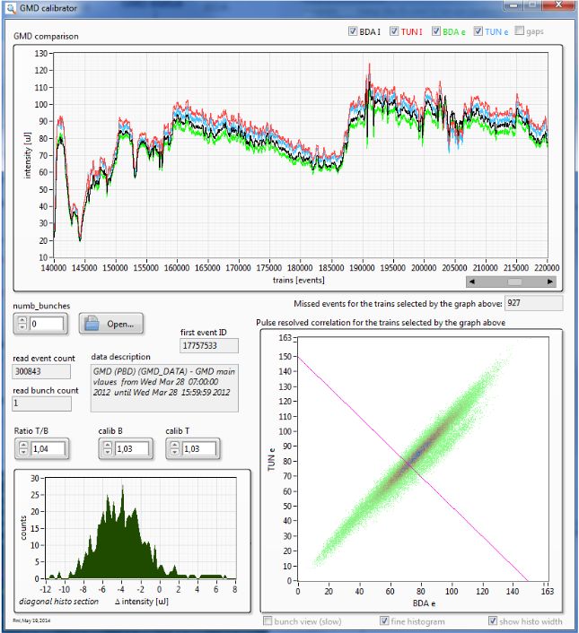Click the numb_bunches stepper arrows
This screenshot has height=633, width=579.
coord(22,324)
